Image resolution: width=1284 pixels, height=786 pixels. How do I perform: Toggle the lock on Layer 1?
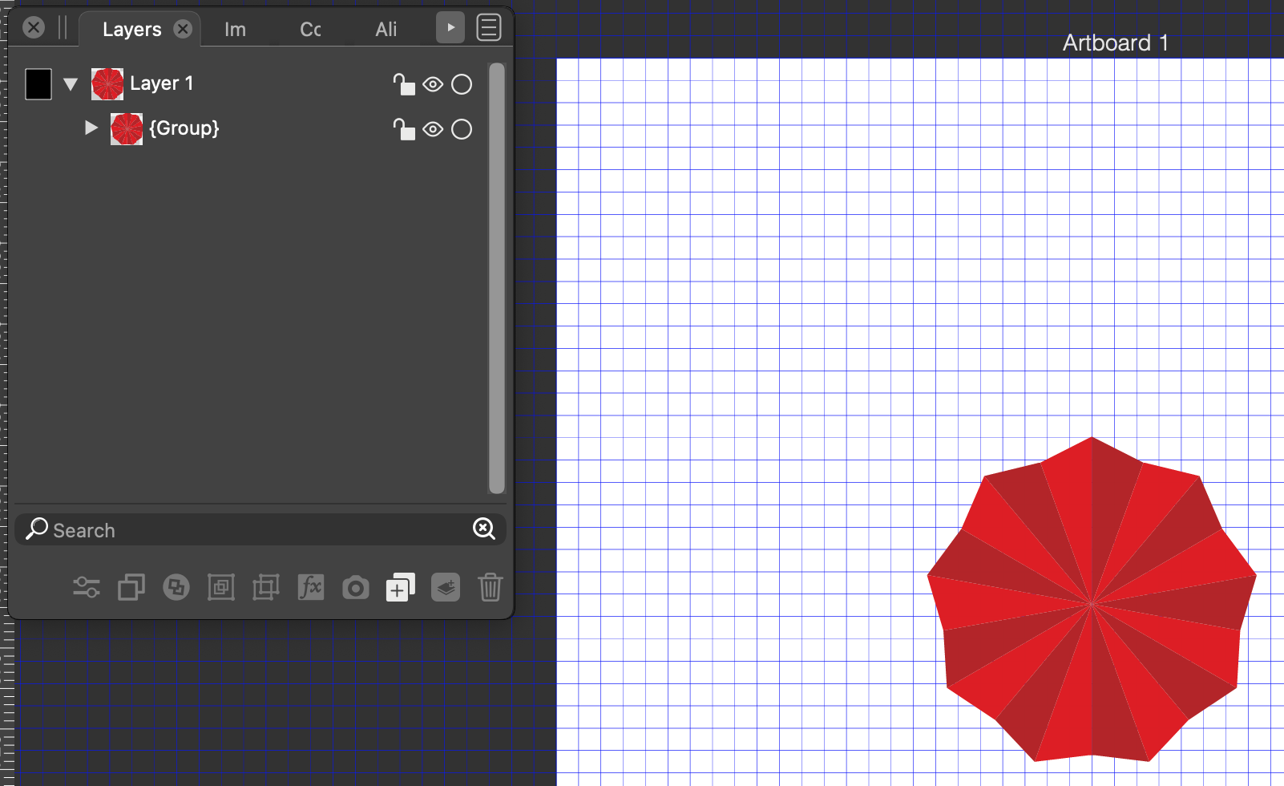tap(404, 84)
